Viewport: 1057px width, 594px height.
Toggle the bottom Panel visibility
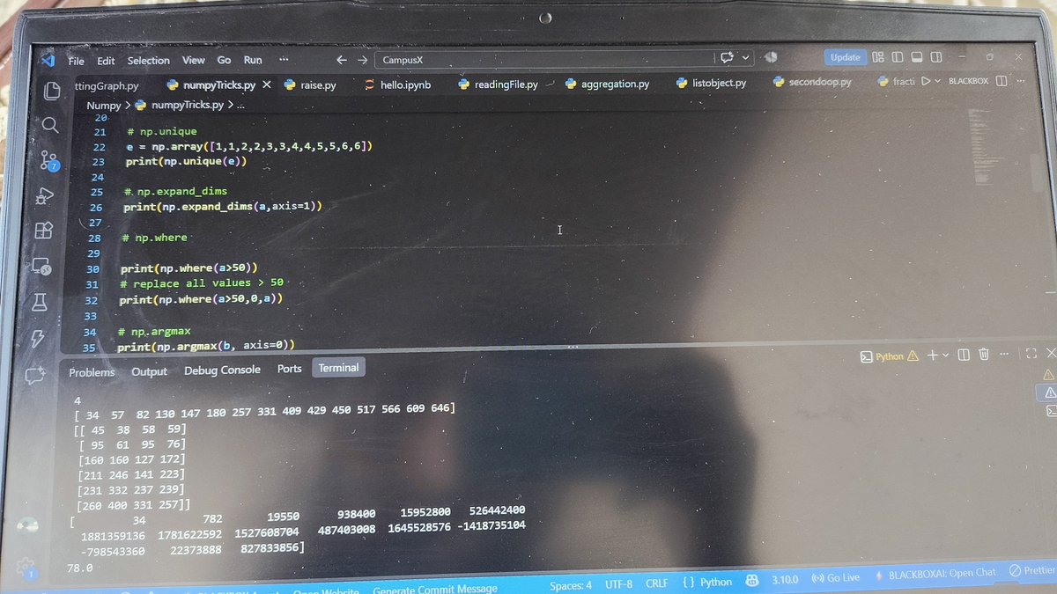916,57
